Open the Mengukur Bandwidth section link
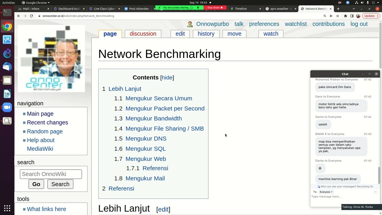The width and height of the screenshot is (382, 215). pos(153,118)
